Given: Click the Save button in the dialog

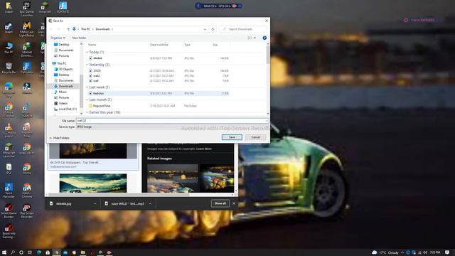Looking at the screenshot, I should point(232,137).
